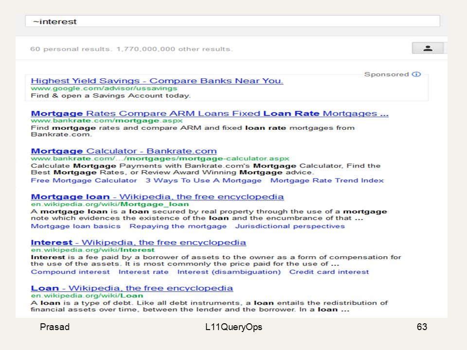Click the slide number 63
Viewport: 467px width, 350px height.
pyautogui.click(x=422, y=327)
